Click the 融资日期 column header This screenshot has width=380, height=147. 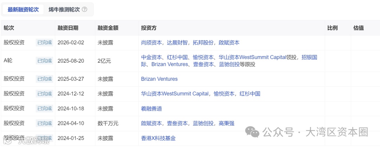pos(68,28)
